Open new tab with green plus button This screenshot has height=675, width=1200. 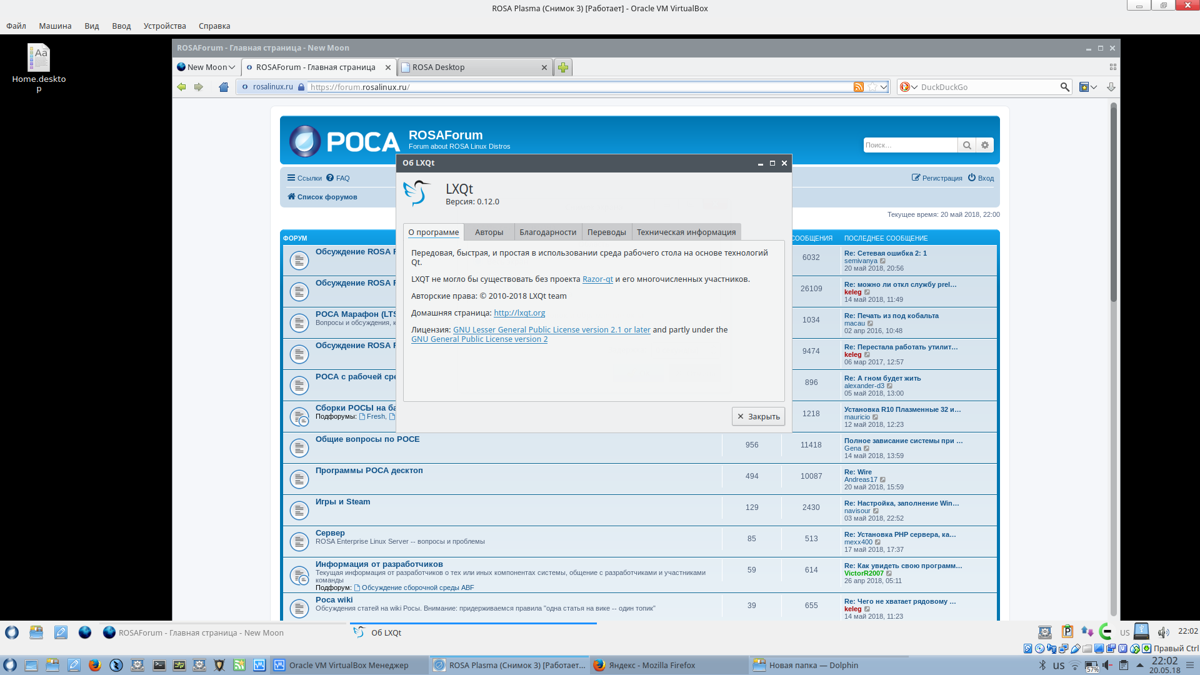[563, 67]
